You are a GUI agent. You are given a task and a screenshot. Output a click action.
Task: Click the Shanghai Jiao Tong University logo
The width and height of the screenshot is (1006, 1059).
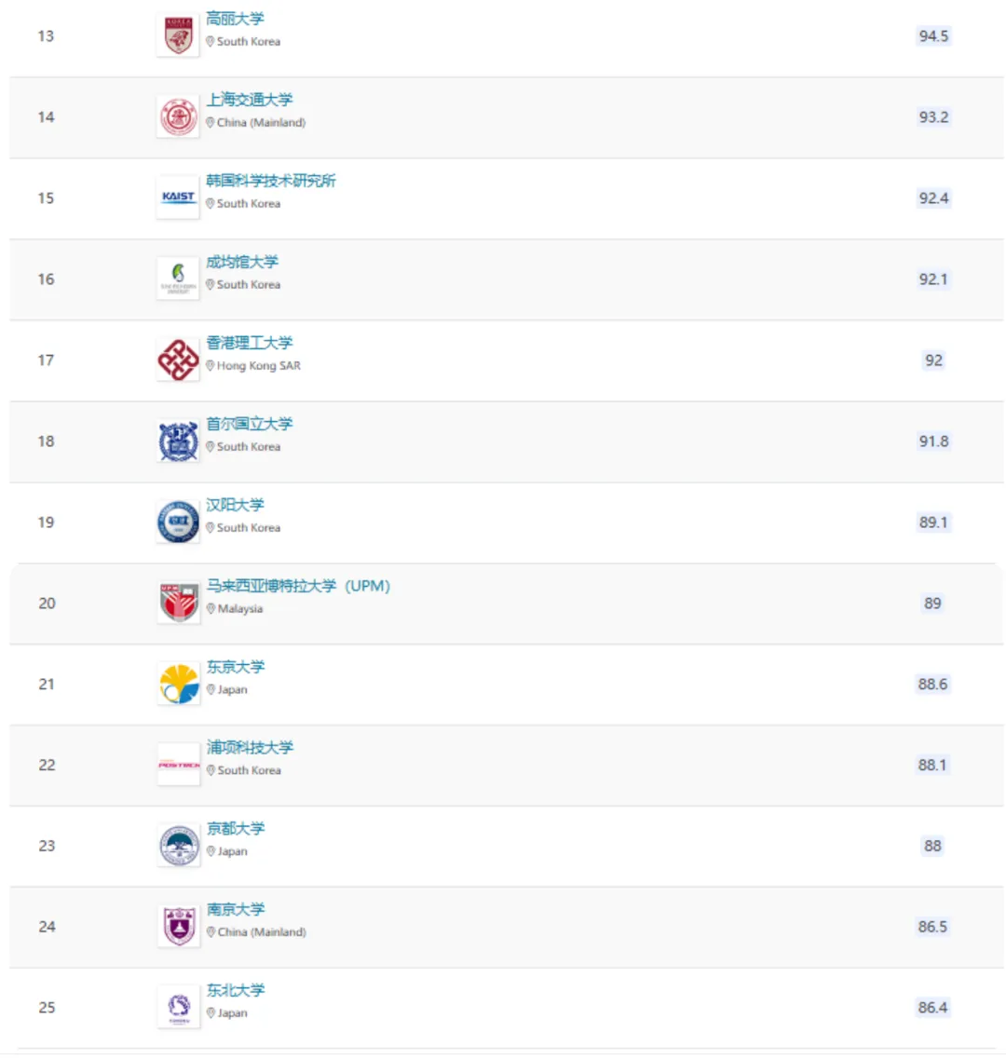[x=178, y=116]
